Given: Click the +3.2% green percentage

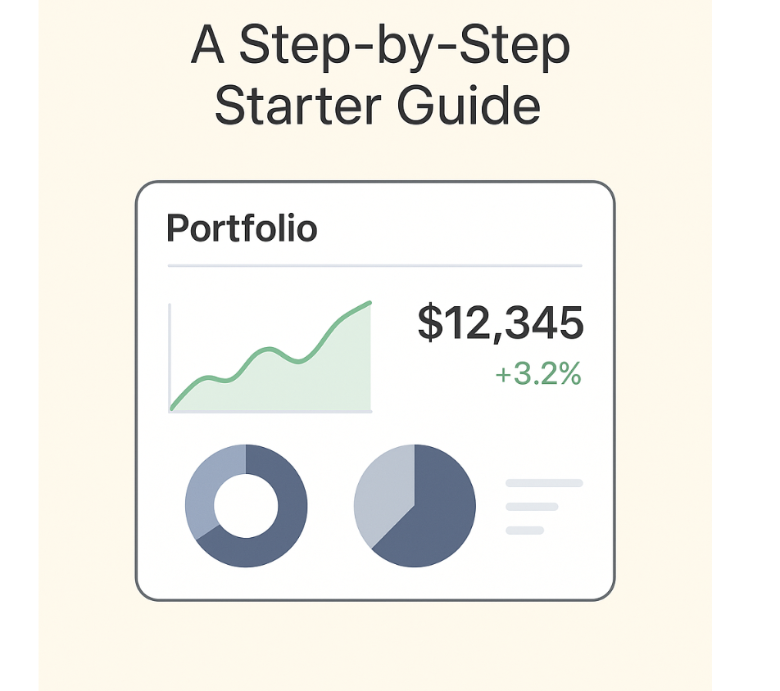Looking at the screenshot, I should 538,375.
